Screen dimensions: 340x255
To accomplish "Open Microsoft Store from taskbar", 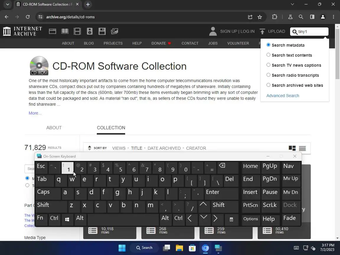I will pos(192,248).
